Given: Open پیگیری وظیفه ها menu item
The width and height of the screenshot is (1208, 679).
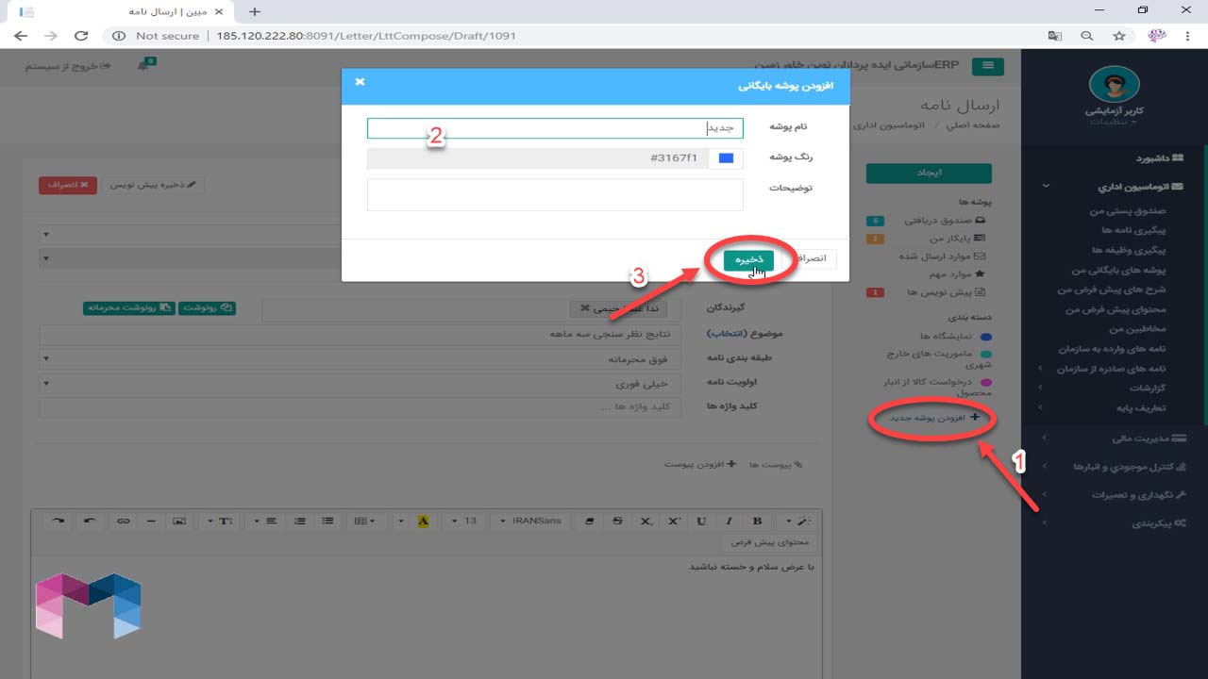Looking at the screenshot, I should [1129, 250].
